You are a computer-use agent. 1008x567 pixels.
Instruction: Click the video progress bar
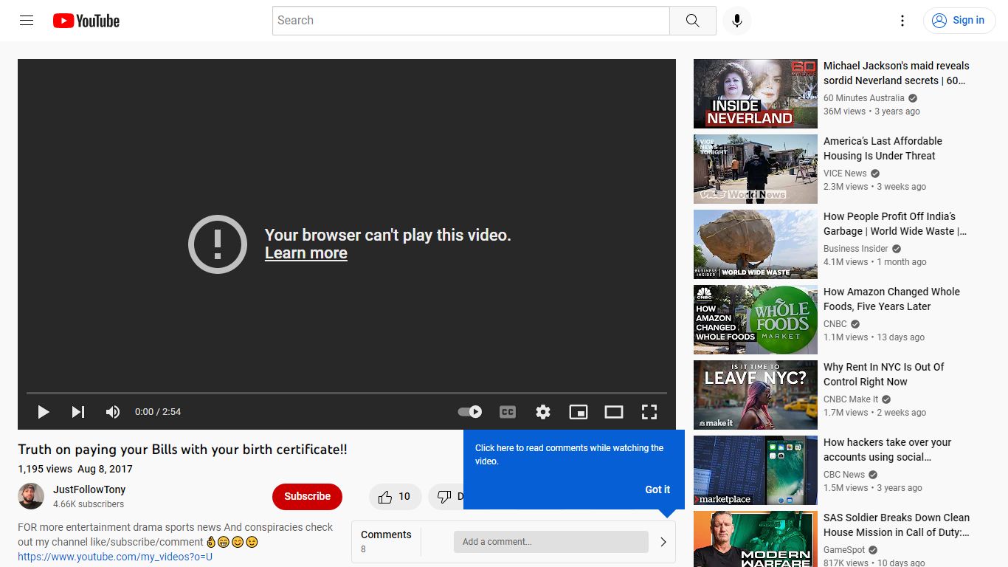pos(347,393)
